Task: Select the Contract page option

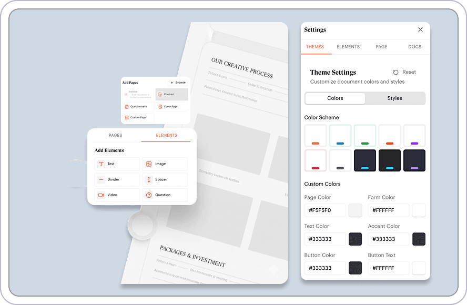Action: coord(171,94)
